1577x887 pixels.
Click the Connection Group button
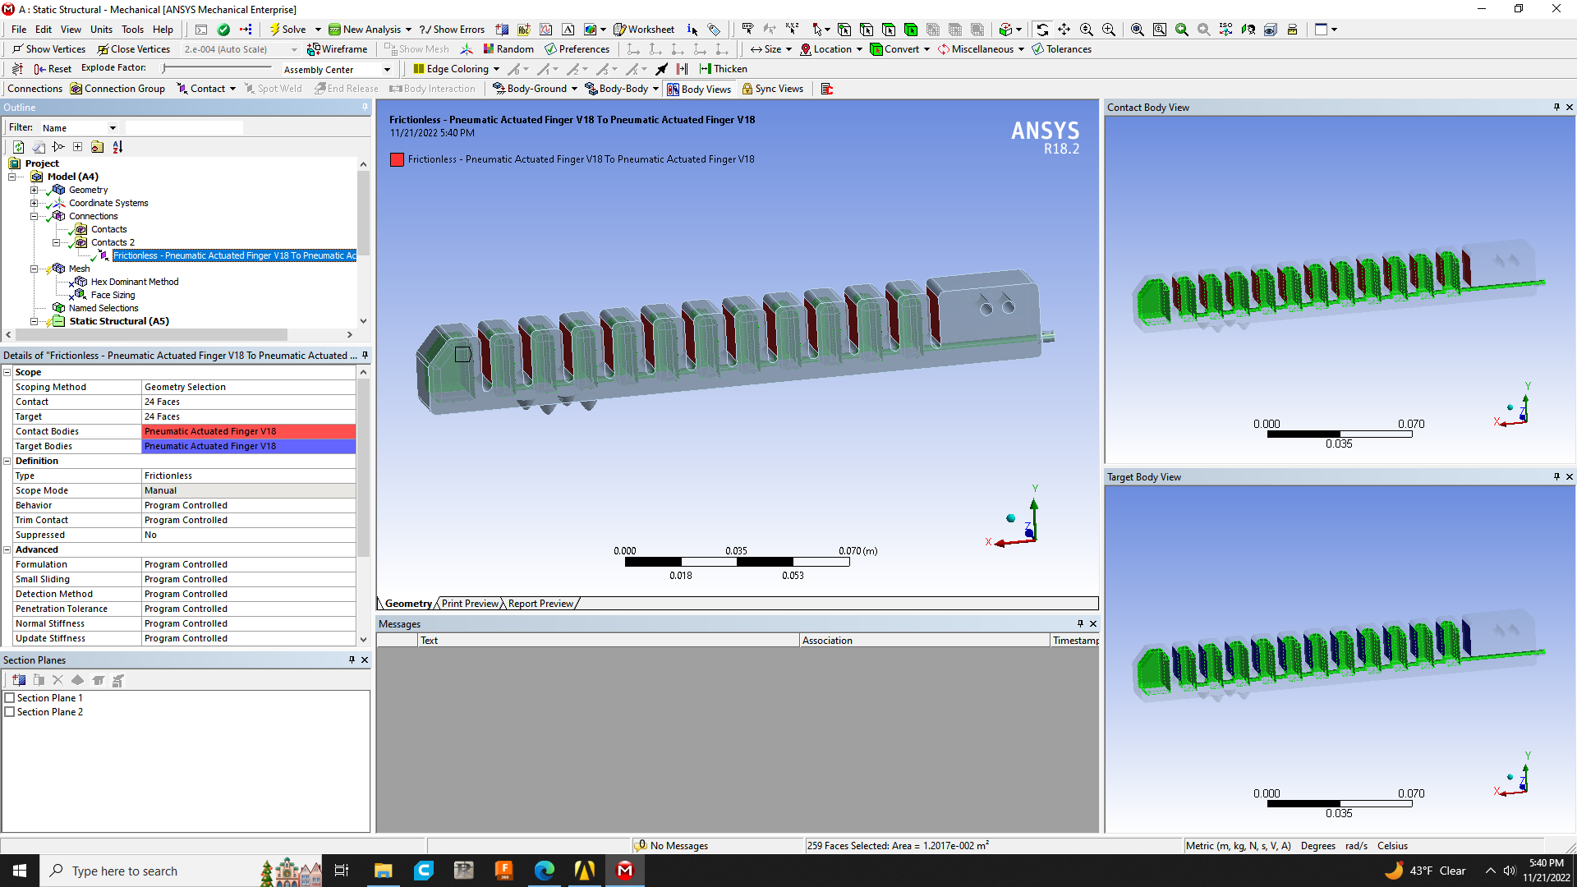pos(117,89)
